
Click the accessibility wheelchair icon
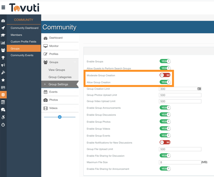[3, 117]
